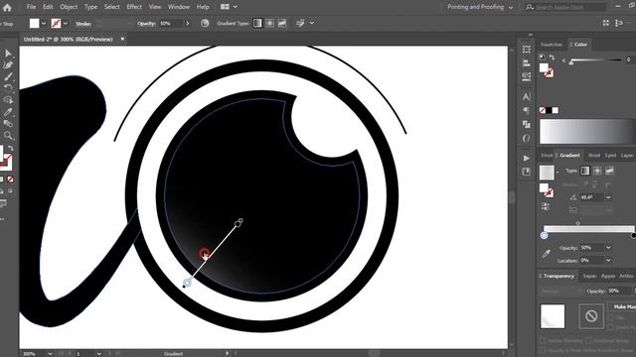Click the opacity mask empty thumbnail
The image size is (636, 357).
[591, 315]
